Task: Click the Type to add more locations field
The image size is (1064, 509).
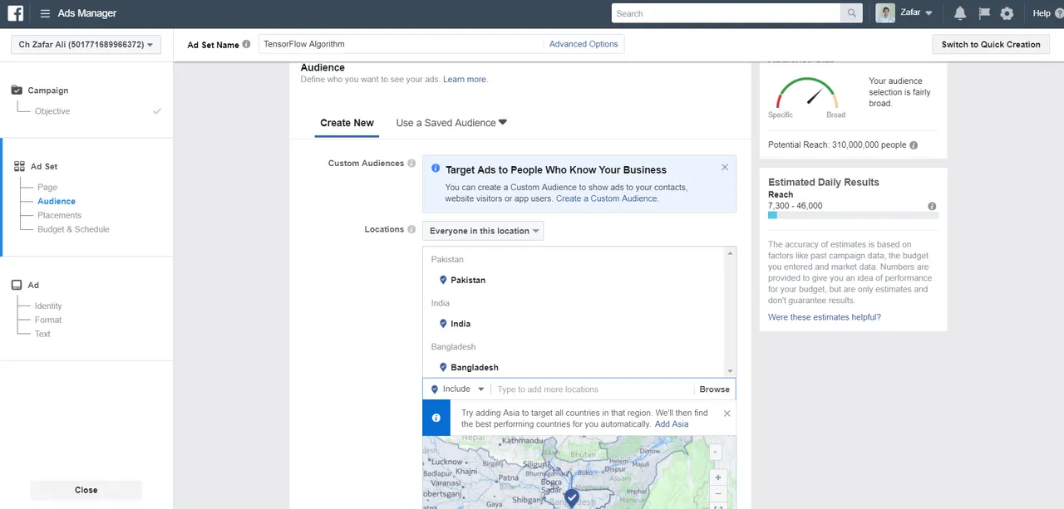Action: pyautogui.click(x=593, y=389)
